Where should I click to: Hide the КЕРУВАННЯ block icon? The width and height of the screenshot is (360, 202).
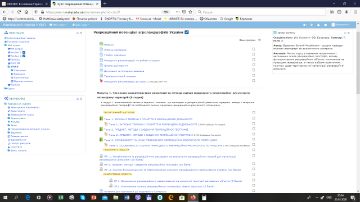coord(78,99)
